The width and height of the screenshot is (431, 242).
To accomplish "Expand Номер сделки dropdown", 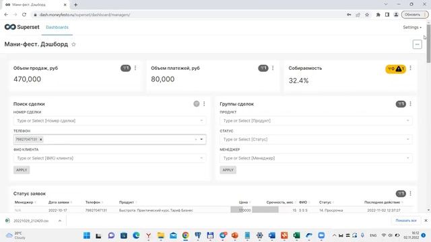I will point(201,121).
